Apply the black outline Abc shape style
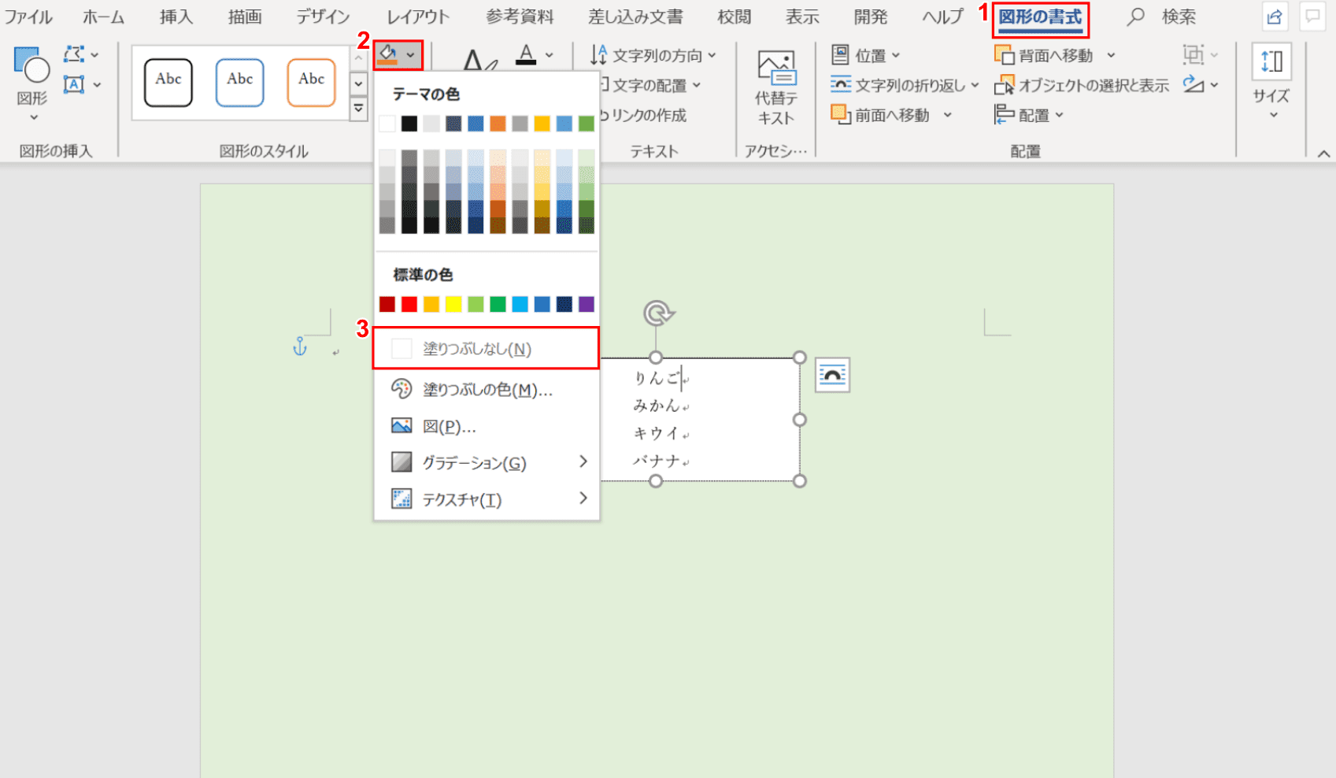 pos(168,82)
